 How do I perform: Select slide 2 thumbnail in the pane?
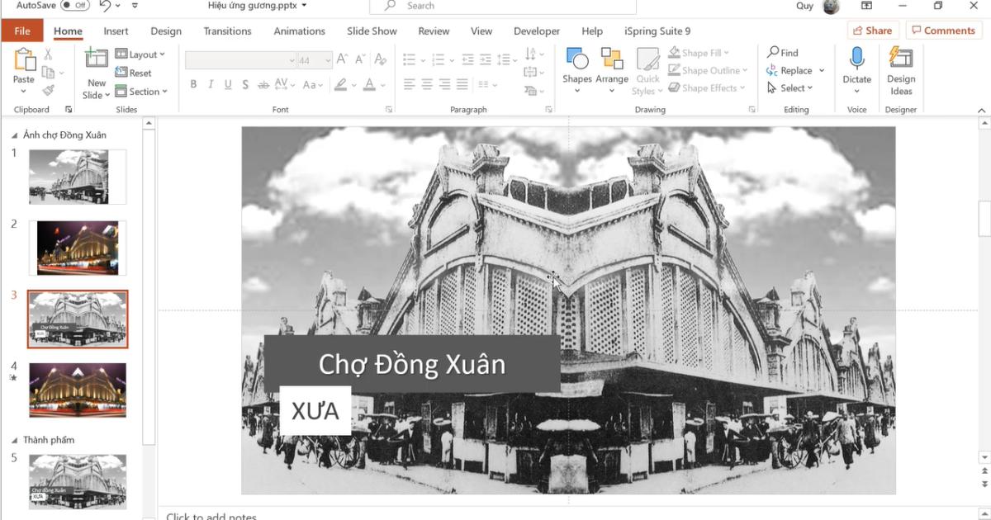coord(78,248)
